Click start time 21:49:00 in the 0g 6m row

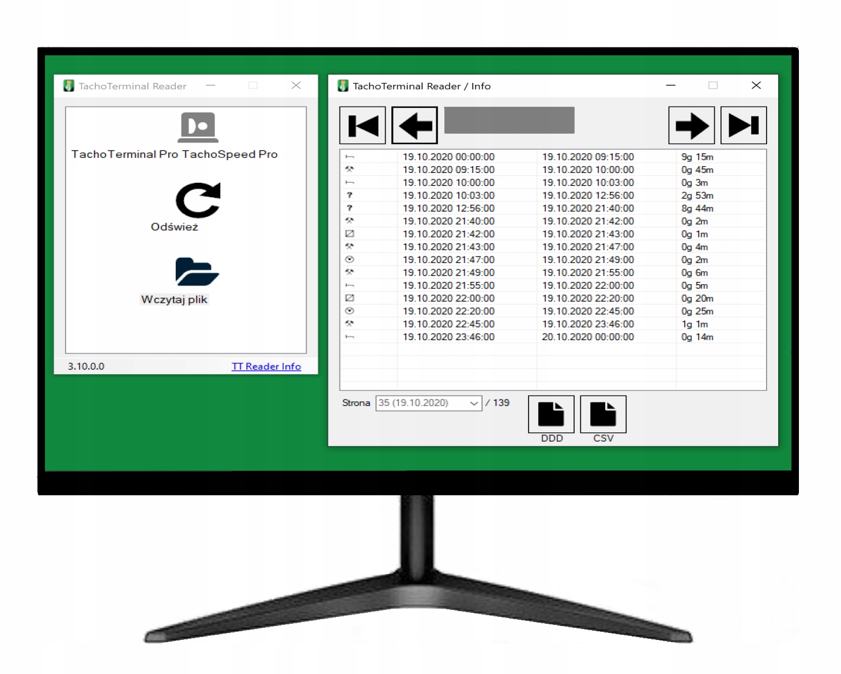point(448,273)
